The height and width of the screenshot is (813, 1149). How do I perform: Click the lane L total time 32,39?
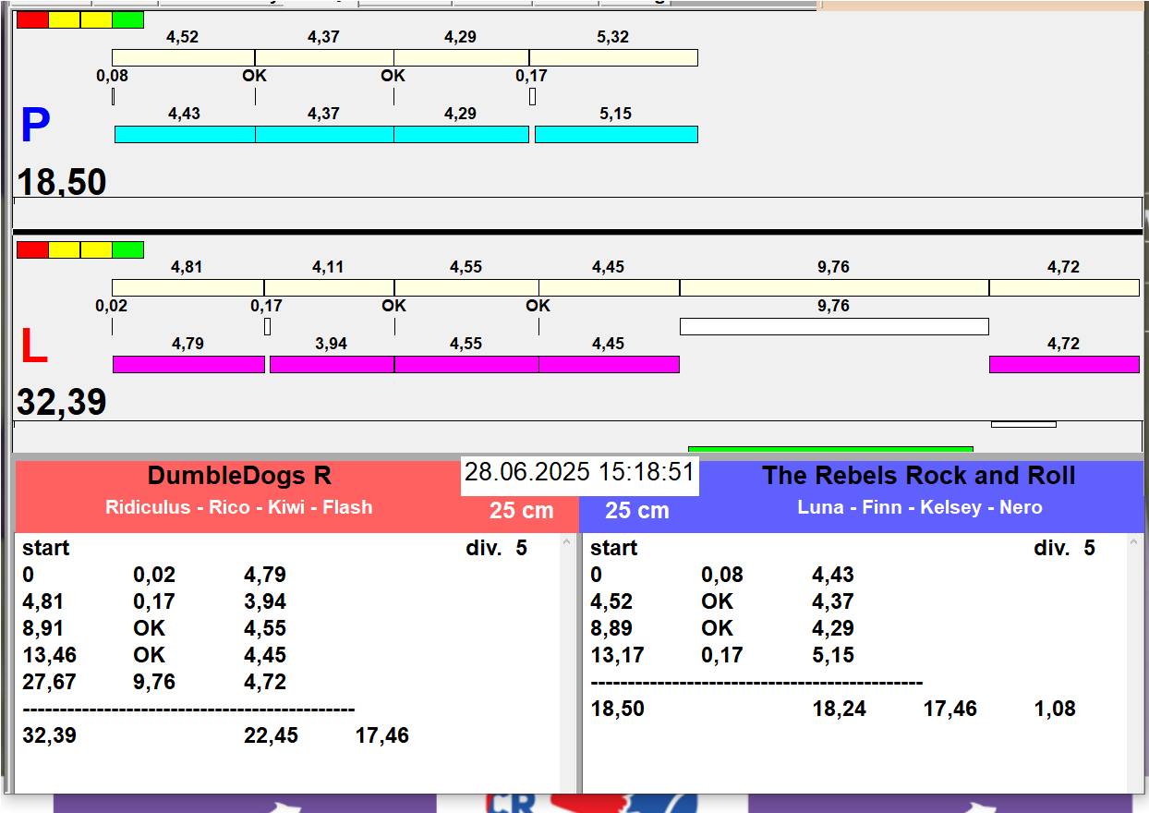[62, 403]
